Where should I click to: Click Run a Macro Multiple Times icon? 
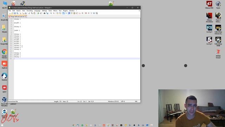pos(94,13)
